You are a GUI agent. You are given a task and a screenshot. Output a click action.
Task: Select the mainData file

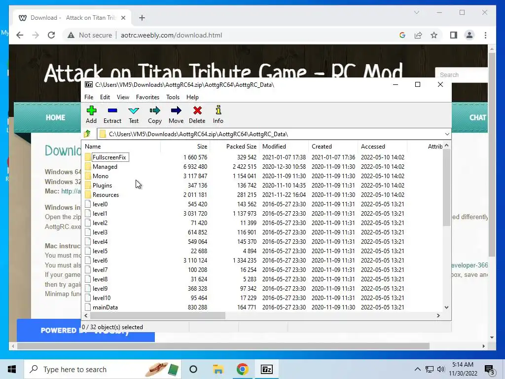click(105, 307)
